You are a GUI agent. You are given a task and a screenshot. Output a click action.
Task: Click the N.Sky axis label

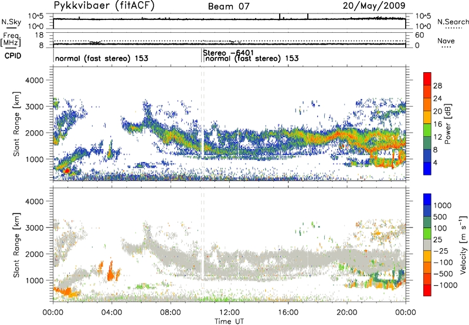coord(11,22)
